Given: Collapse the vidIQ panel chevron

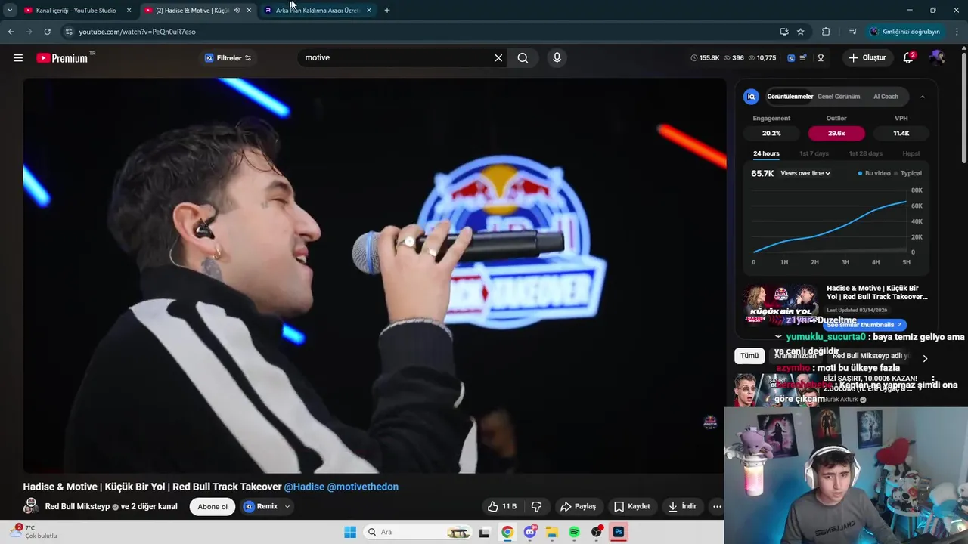Looking at the screenshot, I should [923, 97].
